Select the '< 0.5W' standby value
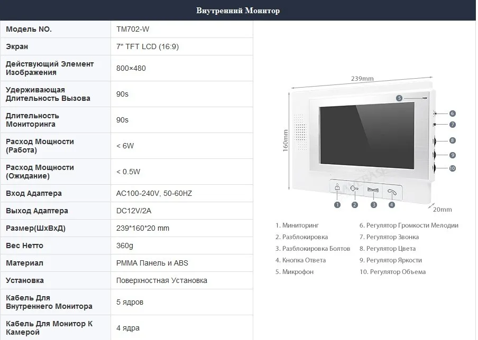Screen dimensions: 478x340 click(128, 172)
